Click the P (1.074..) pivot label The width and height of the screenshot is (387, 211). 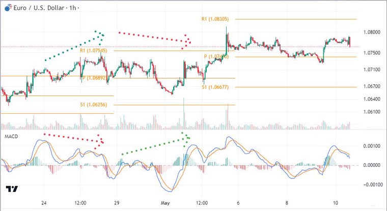(x=216, y=57)
